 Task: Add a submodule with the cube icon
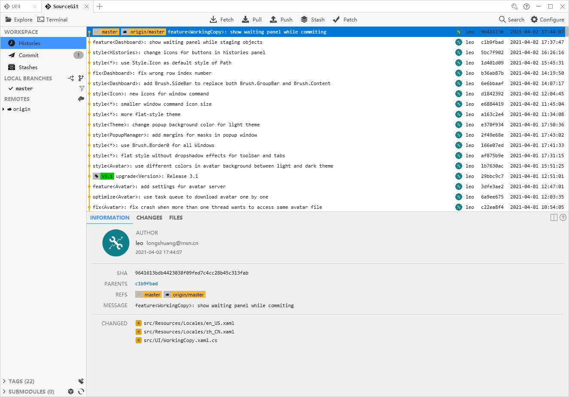click(x=71, y=391)
